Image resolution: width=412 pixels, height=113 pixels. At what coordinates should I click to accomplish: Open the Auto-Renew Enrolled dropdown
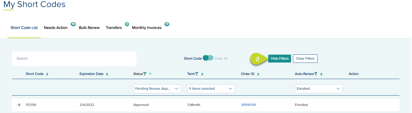click(x=318, y=89)
